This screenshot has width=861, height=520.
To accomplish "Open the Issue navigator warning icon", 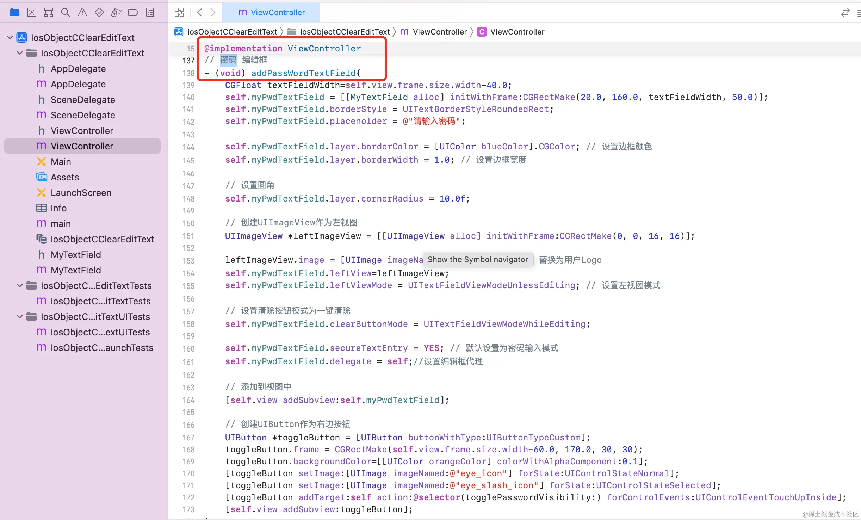I will 82,13.
